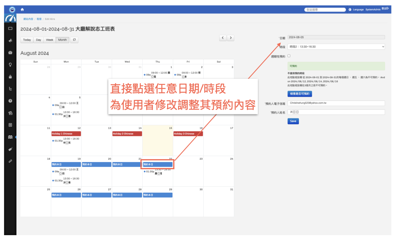The width and height of the screenshot is (397, 240).
Task: Open the megaphone announcements sidebar icon
Action: point(10,40)
